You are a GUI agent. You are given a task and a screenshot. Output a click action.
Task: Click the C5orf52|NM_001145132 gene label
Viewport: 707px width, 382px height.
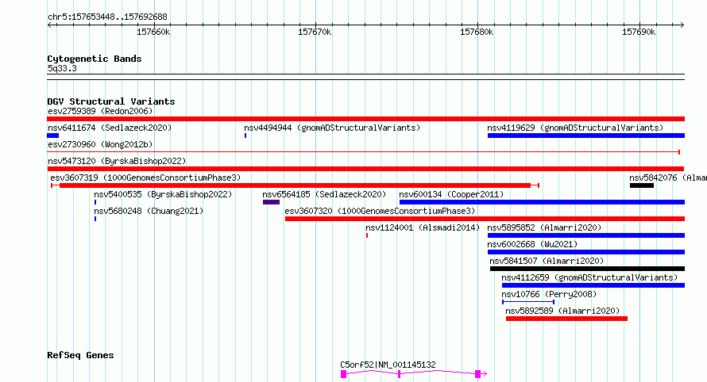388,365
